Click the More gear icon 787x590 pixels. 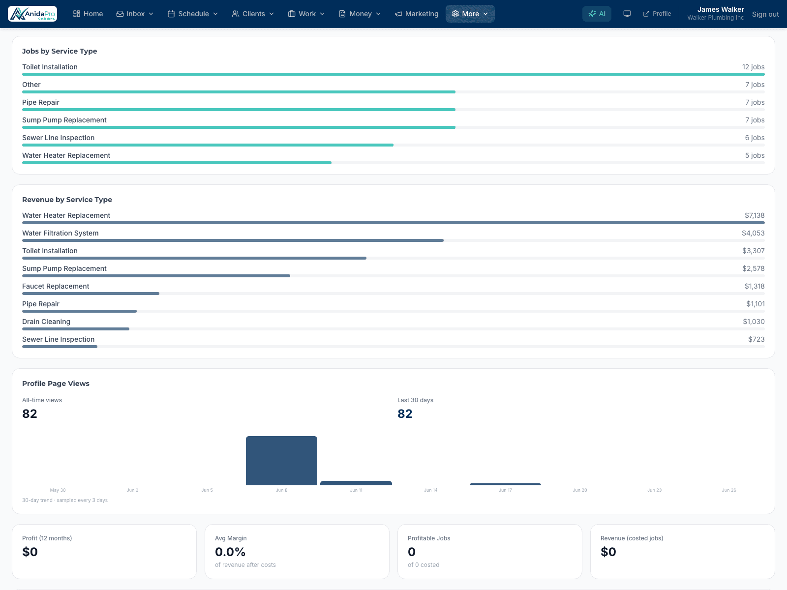pyautogui.click(x=455, y=14)
